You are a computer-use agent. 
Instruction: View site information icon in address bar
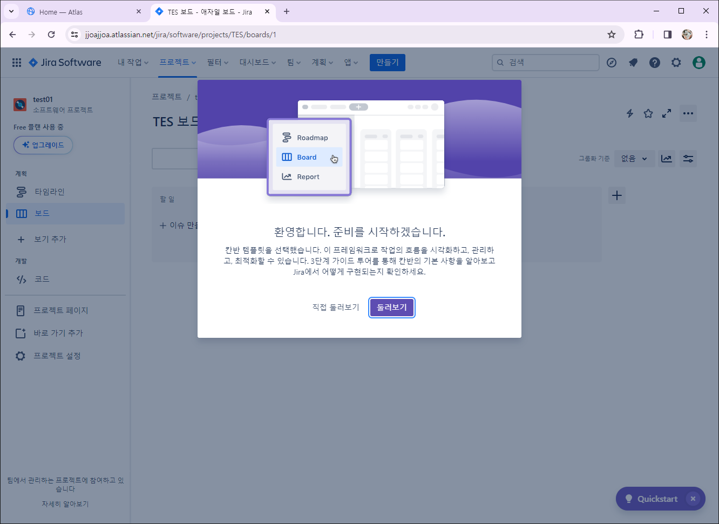pyautogui.click(x=74, y=35)
